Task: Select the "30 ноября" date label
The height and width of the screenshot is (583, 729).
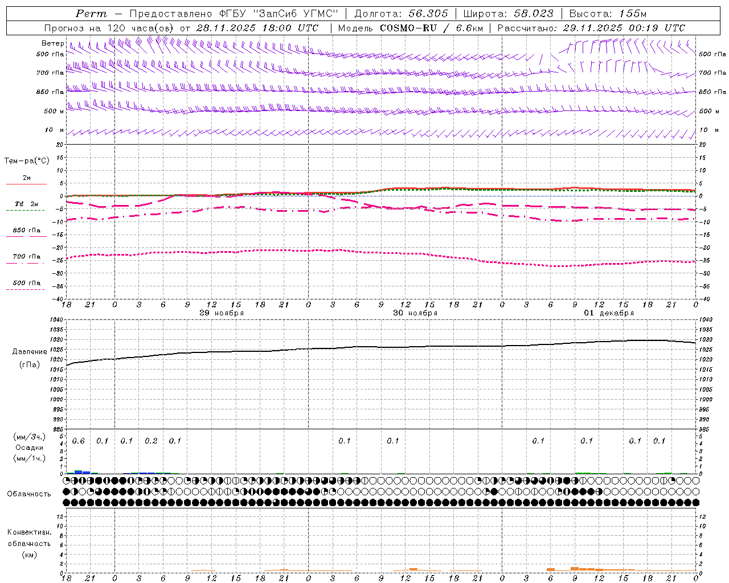Action: [x=415, y=313]
